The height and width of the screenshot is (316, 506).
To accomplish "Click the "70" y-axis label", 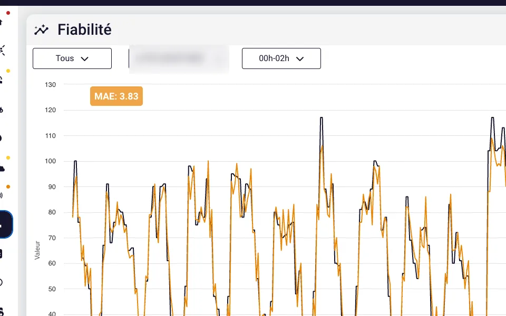I will (x=52, y=238).
